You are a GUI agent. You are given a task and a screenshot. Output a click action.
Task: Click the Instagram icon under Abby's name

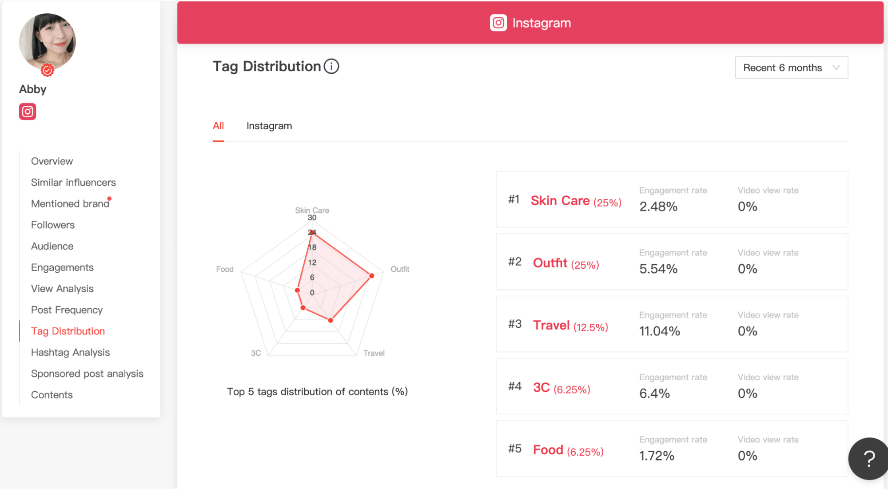[27, 111]
